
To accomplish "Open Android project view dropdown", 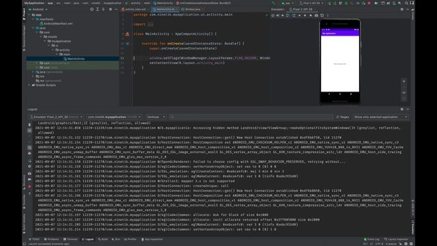I will 38,10.
